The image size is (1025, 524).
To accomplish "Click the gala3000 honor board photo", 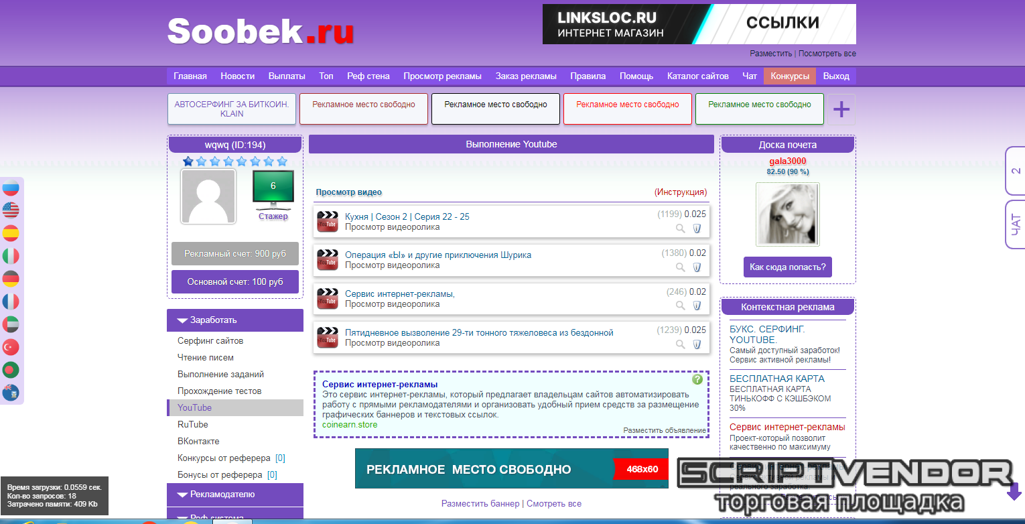I will 787,214.
